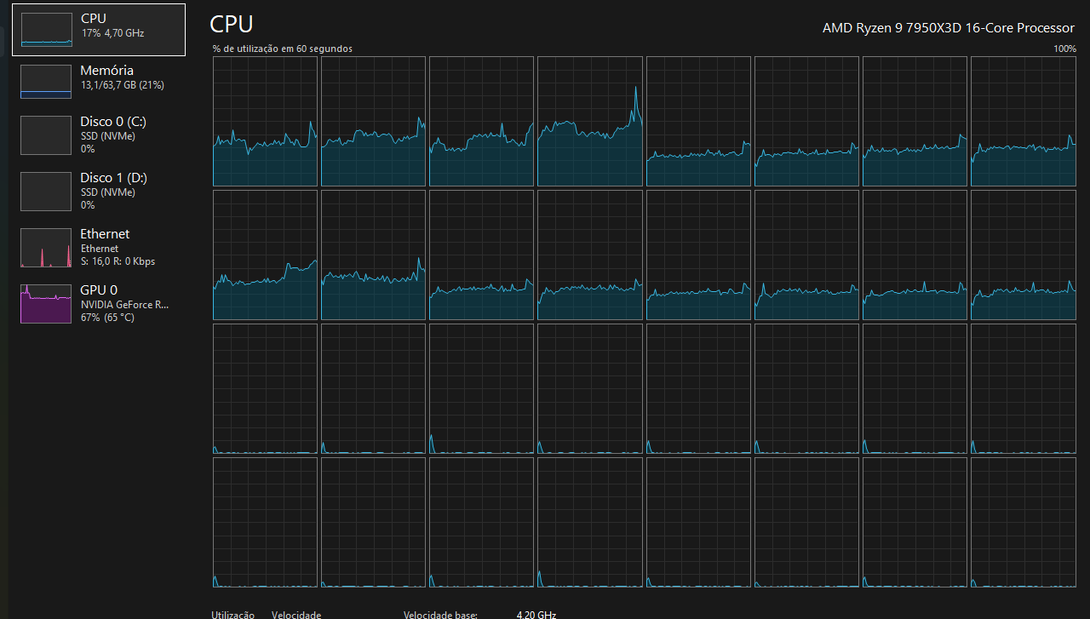Click the Ethernet mini graph thumbnail
This screenshot has height=619, width=1090.
tap(46, 247)
